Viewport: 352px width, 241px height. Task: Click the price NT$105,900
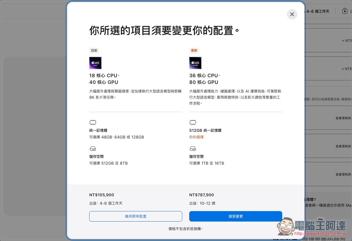[102, 195]
